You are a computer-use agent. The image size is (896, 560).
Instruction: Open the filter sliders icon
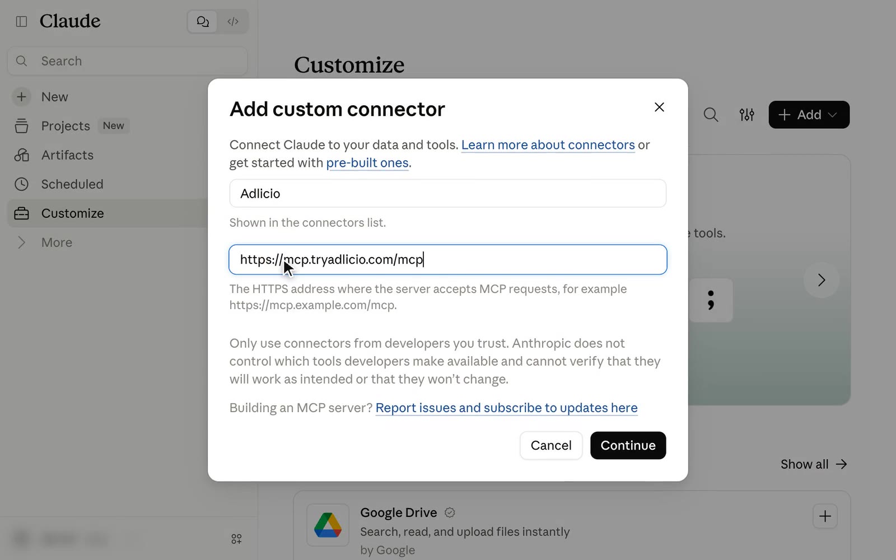(x=746, y=115)
